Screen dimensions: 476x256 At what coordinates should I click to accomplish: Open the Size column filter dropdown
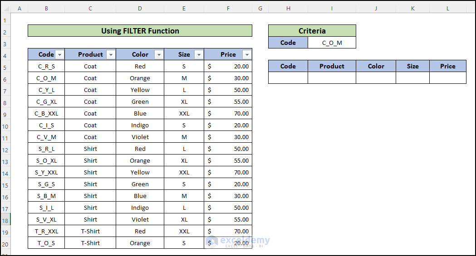(x=198, y=55)
